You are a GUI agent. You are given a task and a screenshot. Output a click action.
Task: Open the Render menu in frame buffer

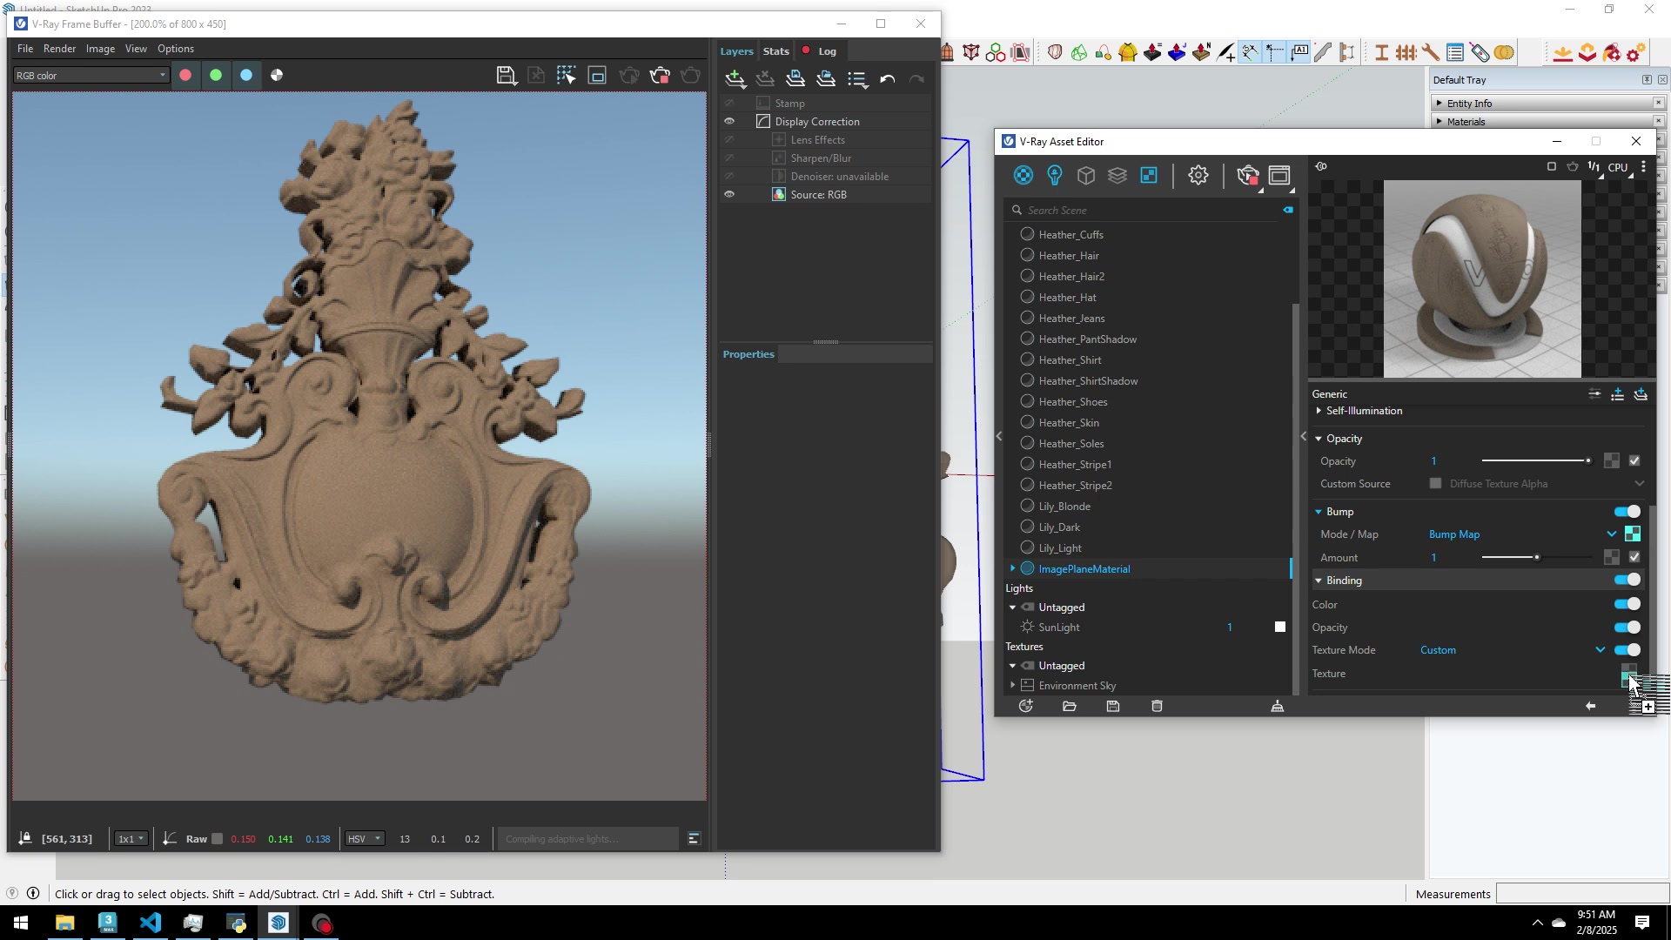[x=59, y=49]
